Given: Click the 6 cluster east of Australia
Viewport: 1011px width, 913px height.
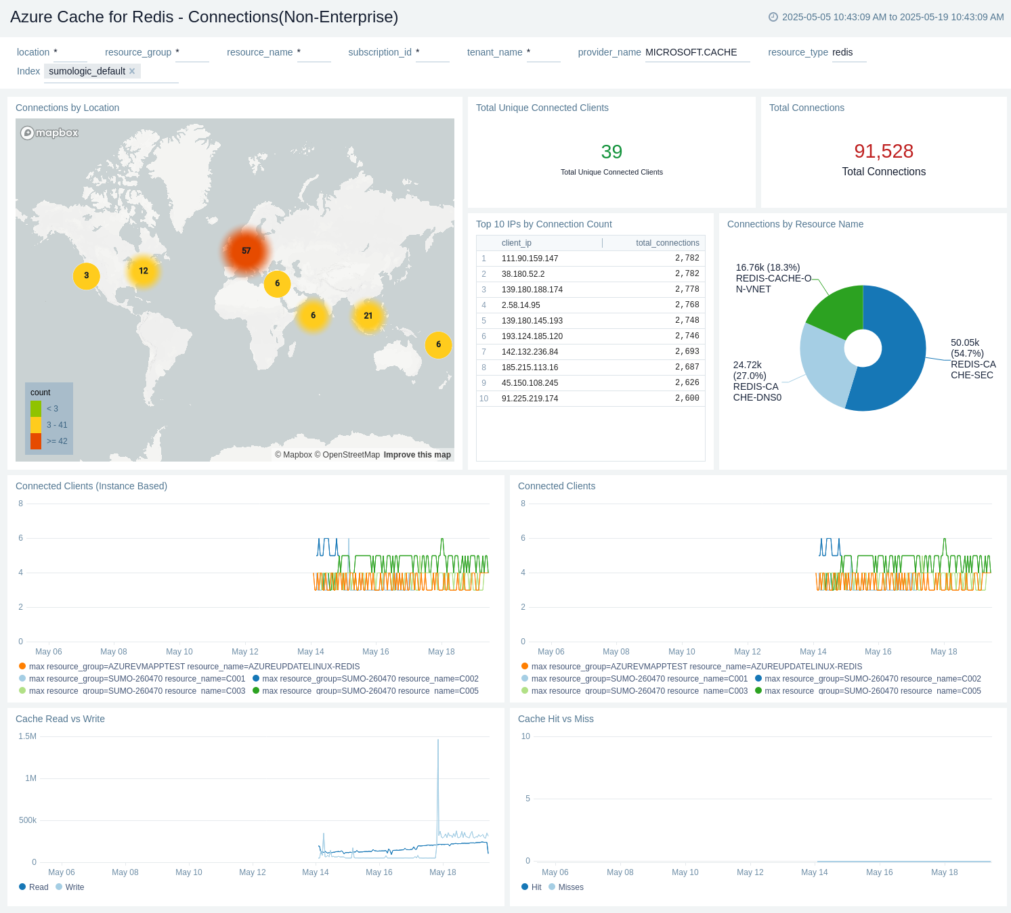Looking at the screenshot, I should click(438, 344).
